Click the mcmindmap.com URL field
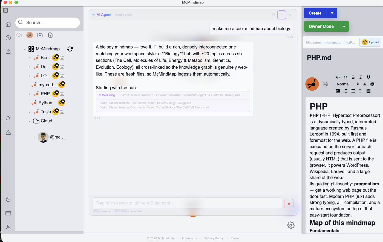Image resolution: width=383 pixels, height=242 pixels. (331, 42)
